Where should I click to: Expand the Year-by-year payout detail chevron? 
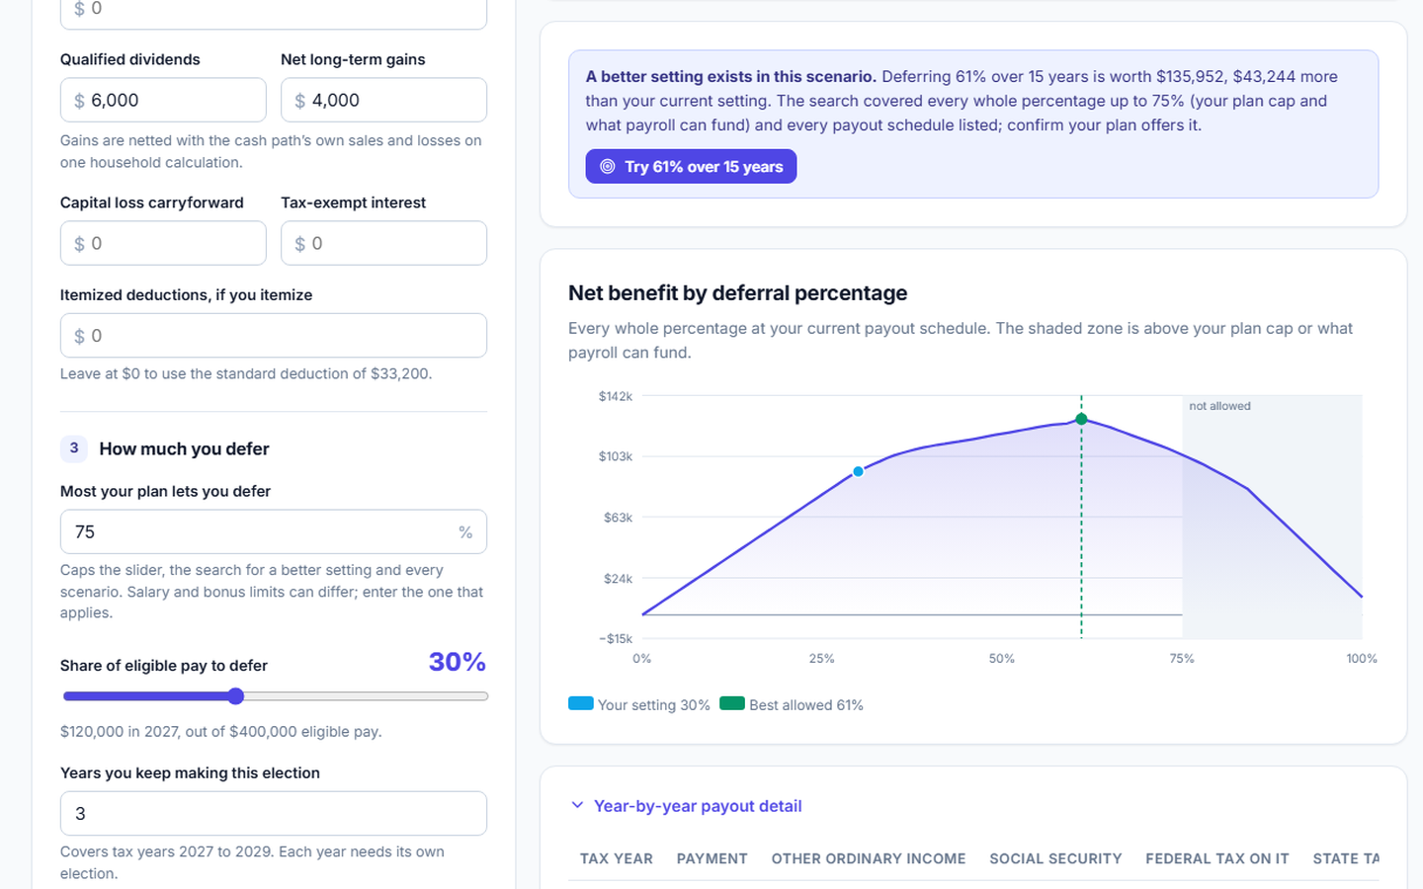(x=577, y=805)
